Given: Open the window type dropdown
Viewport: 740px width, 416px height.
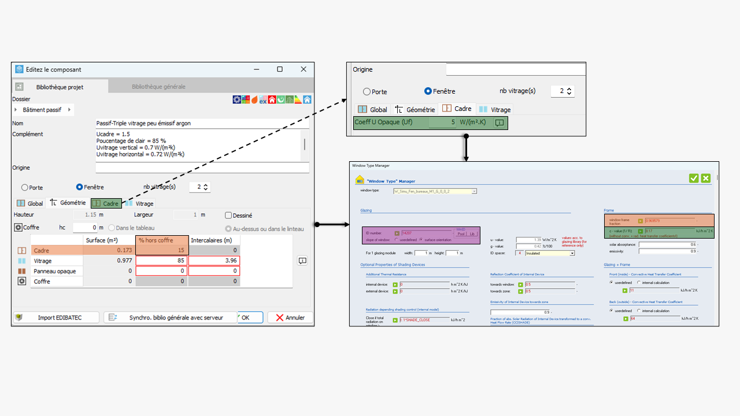Looking at the screenshot, I should [x=474, y=191].
